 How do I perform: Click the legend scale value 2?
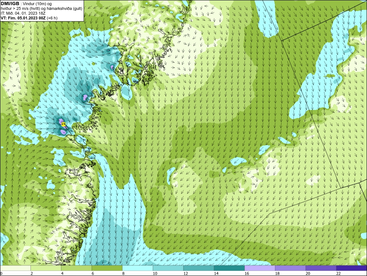[x=32, y=274]
